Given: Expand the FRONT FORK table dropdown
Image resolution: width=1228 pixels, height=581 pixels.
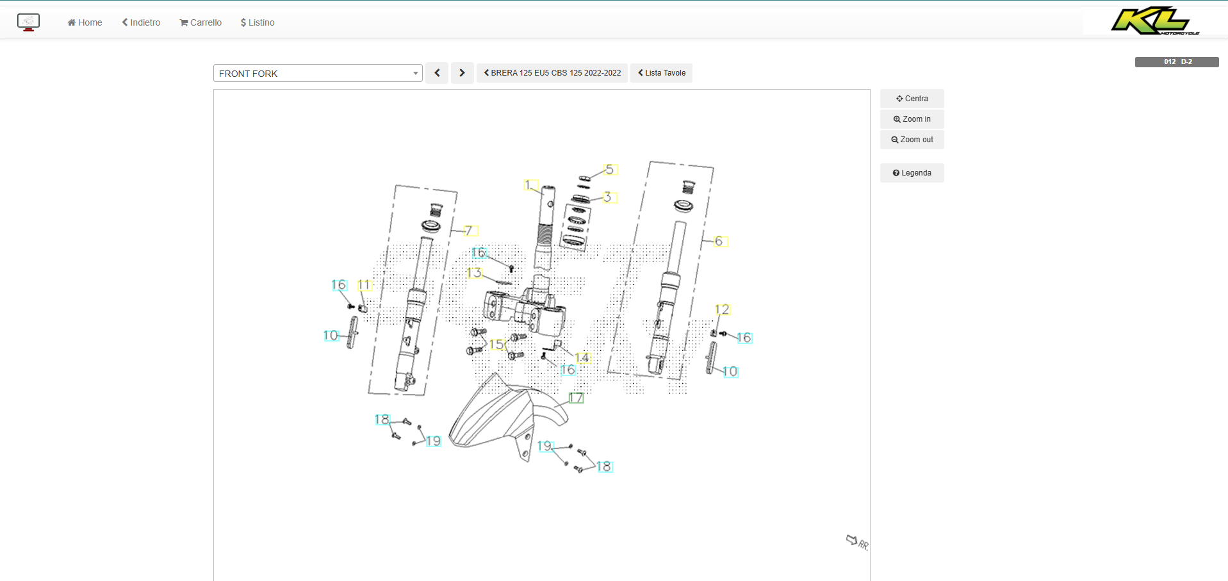Looking at the screenshot, I should [318, 73].
